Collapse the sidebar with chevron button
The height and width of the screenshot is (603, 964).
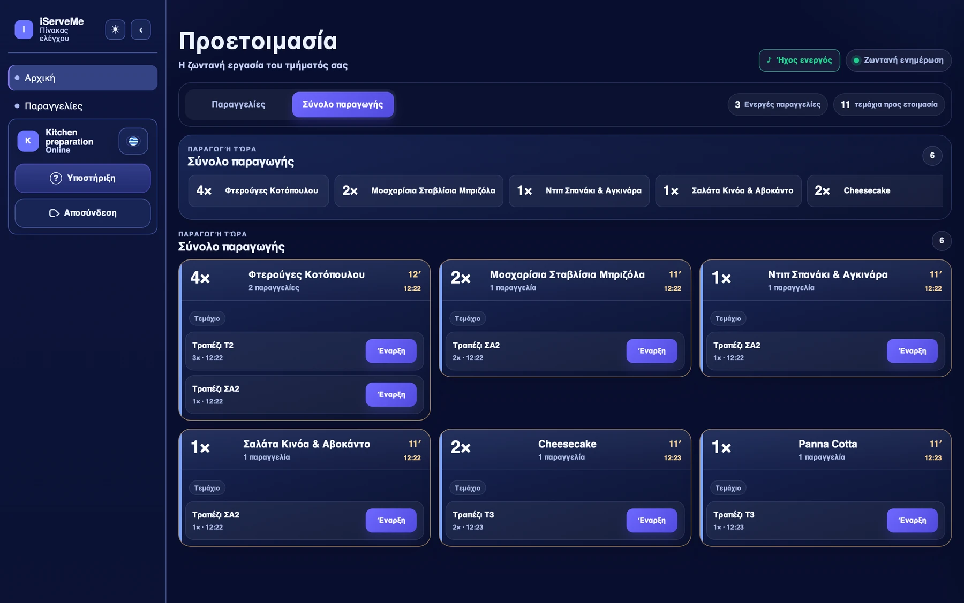click(x=141, y=29)
